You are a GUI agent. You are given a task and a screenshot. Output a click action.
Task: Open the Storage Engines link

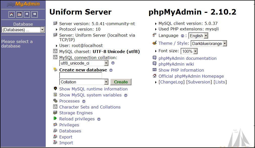tap(76, 113)
